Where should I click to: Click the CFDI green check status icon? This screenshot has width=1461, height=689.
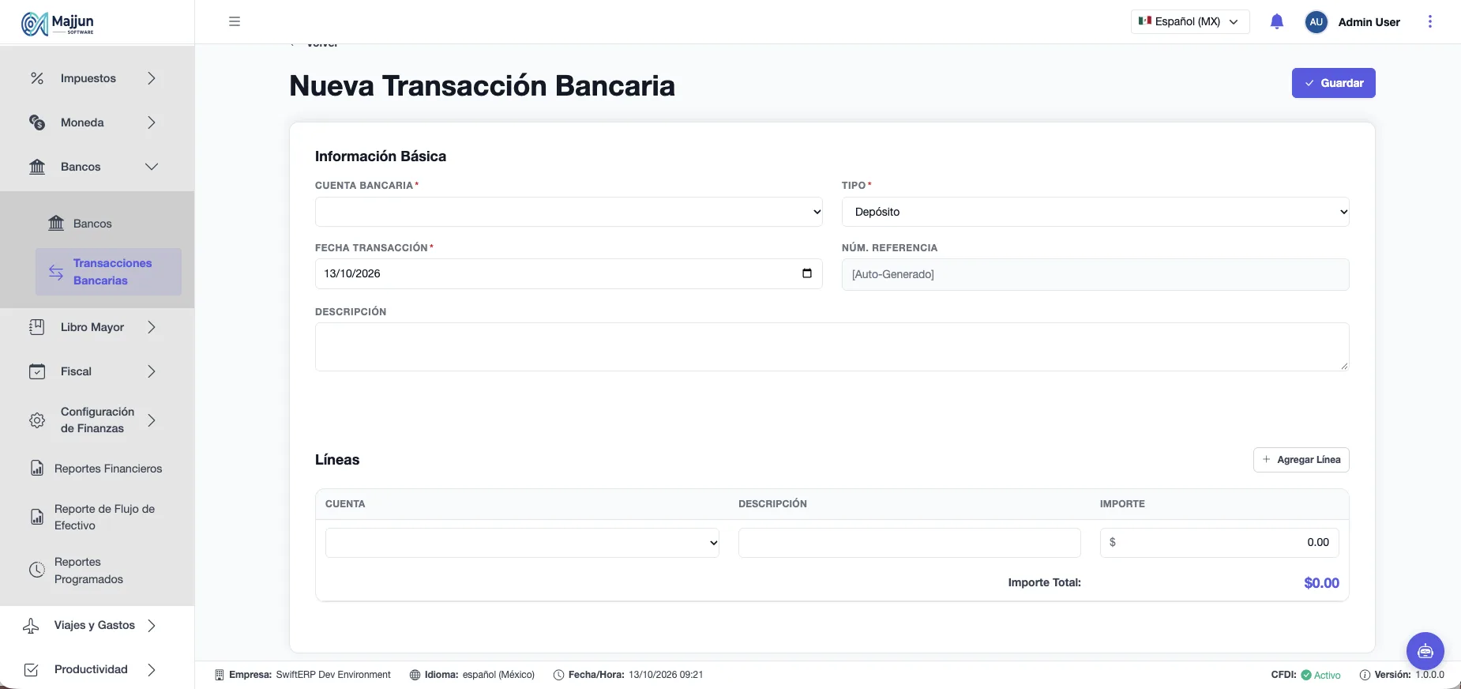1306,675
